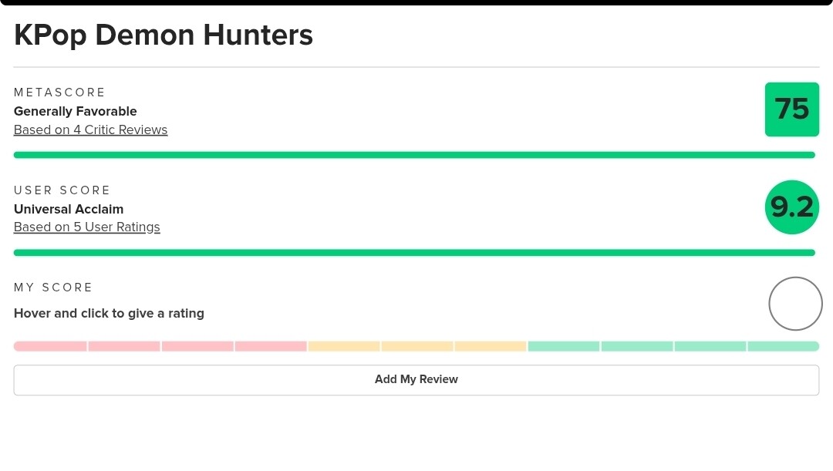The height and width of the screenshot is (471, 833).
Task: Pick the last yellow rating segment
Action: click(x=491, y=346)
